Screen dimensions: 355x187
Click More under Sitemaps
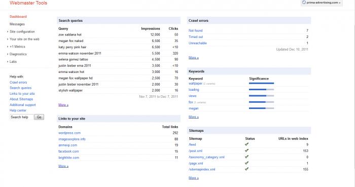pyautogui.click(x=194, y=178)
